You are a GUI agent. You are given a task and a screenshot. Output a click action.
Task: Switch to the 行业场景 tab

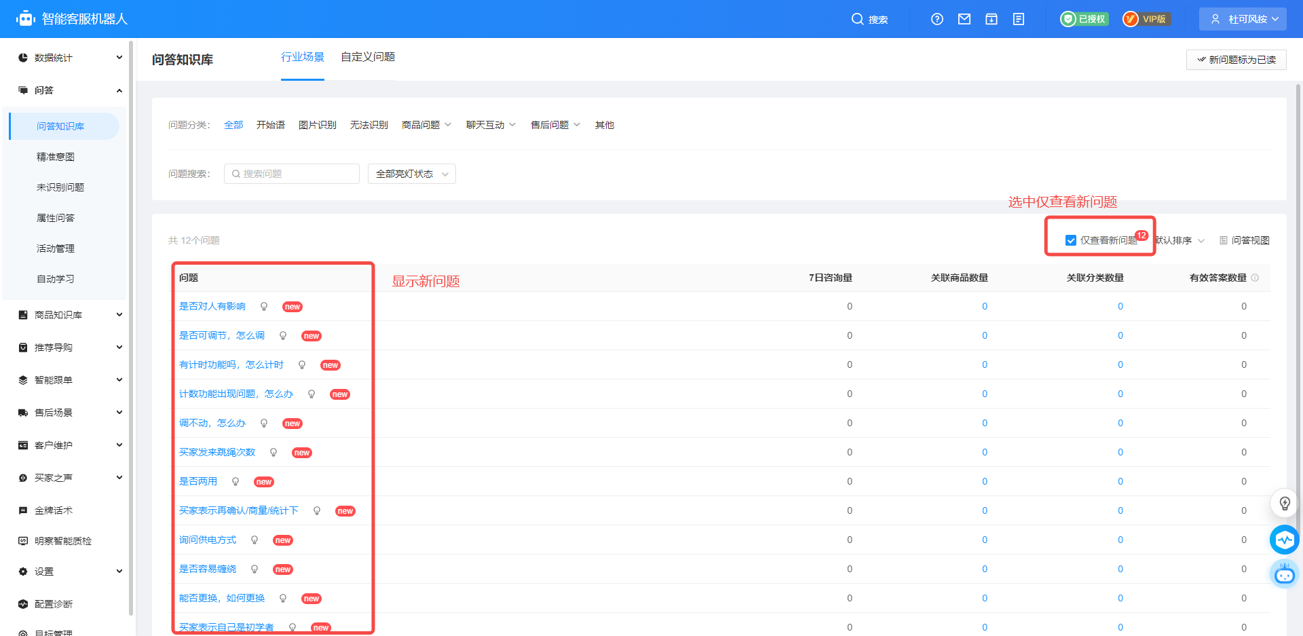tap(303, 57)
